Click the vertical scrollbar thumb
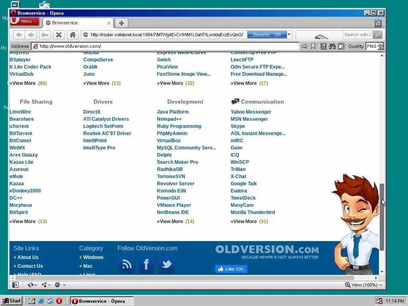The width and height of the screenshot is (408, 306). (x=382, y=217)
